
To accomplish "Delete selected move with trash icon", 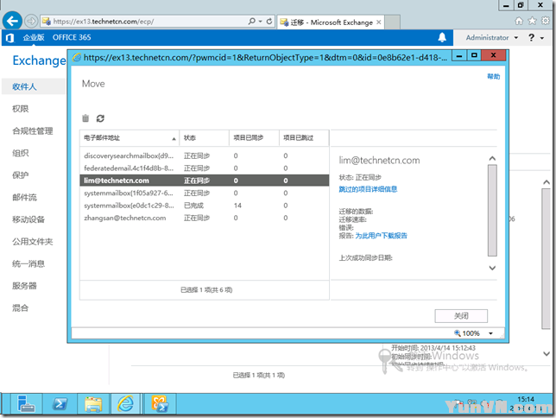I will click(x=85, y=118).
